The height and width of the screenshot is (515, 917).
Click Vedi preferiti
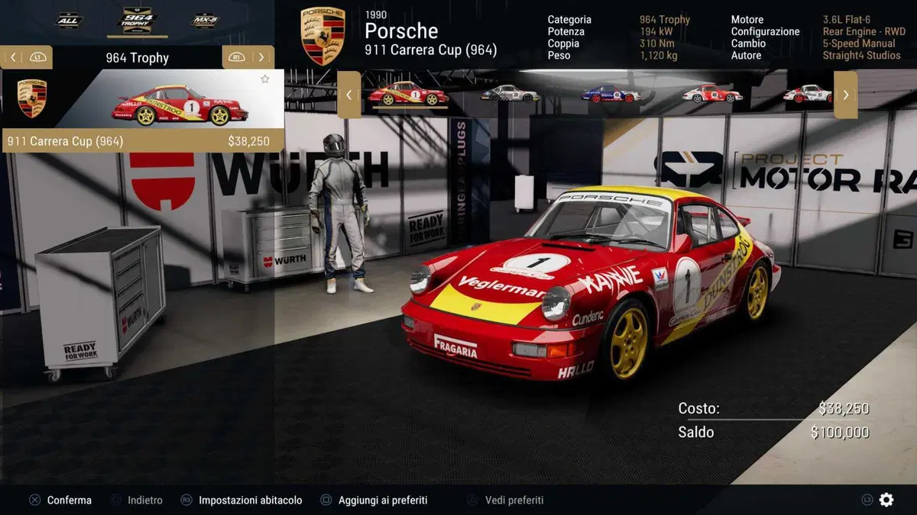pyautogui.click(x=515, y=501)
